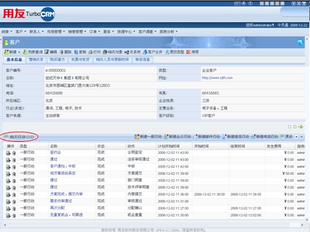Viewport: 310px width, 232px height.
Task: Open the 签约会 action link
Action: point(56,152)
